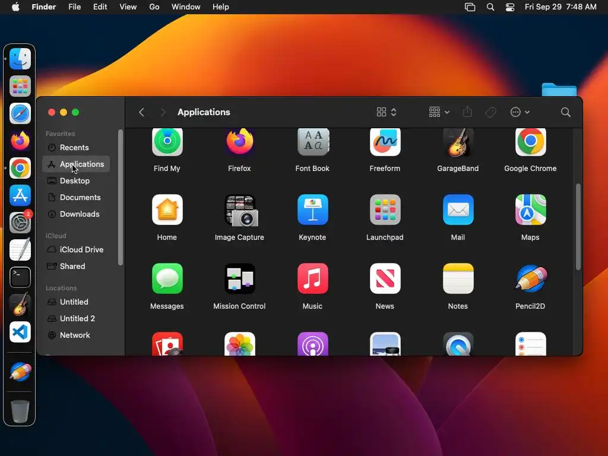Open the Edit menu
This screenshot has height=456, width=608.
[x=100, y=7]
